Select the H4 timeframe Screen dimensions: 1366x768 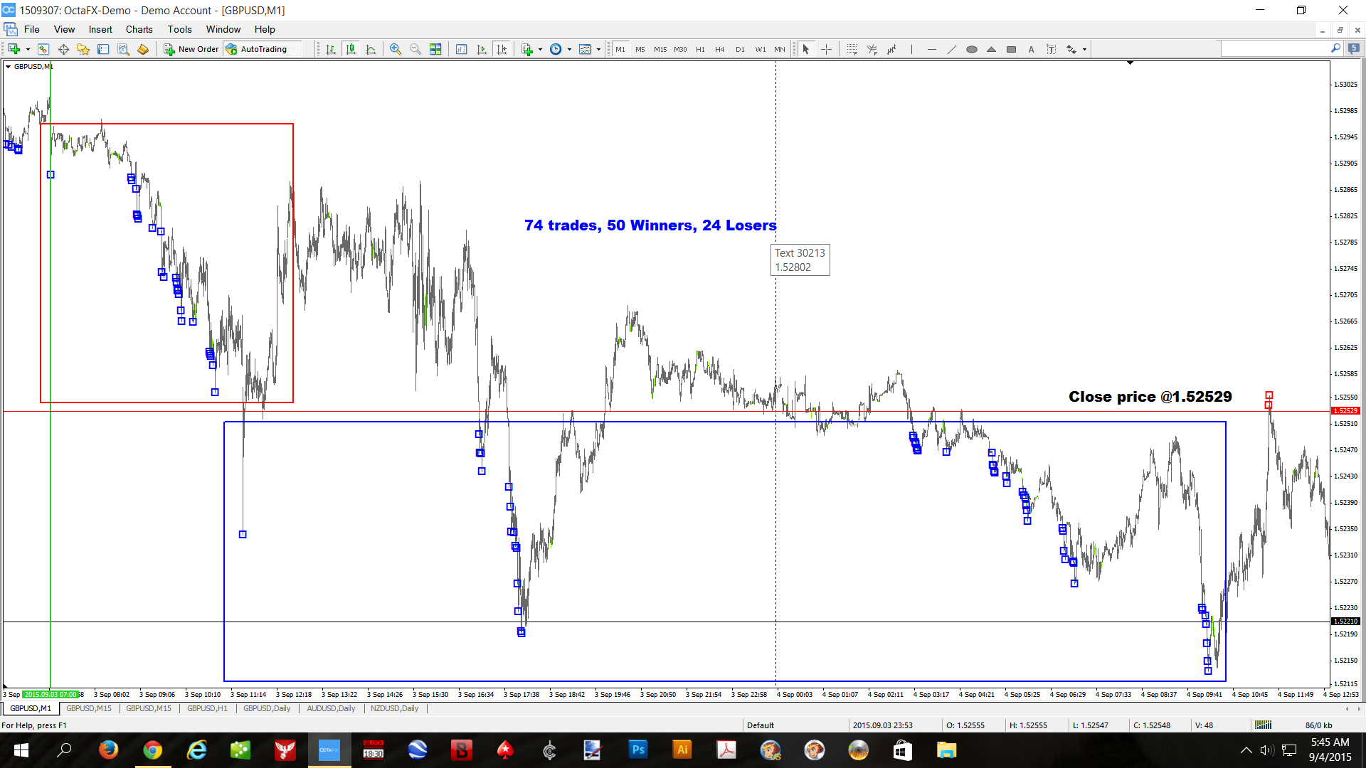click(x=720, y=49)
